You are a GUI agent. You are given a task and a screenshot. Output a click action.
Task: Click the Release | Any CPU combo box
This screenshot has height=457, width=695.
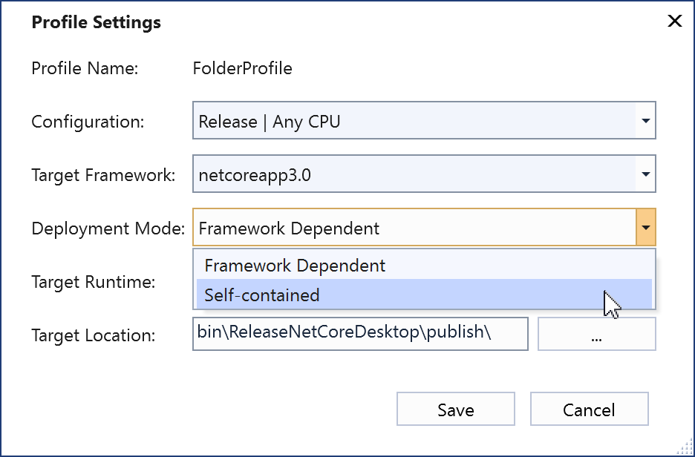point(424,120)
